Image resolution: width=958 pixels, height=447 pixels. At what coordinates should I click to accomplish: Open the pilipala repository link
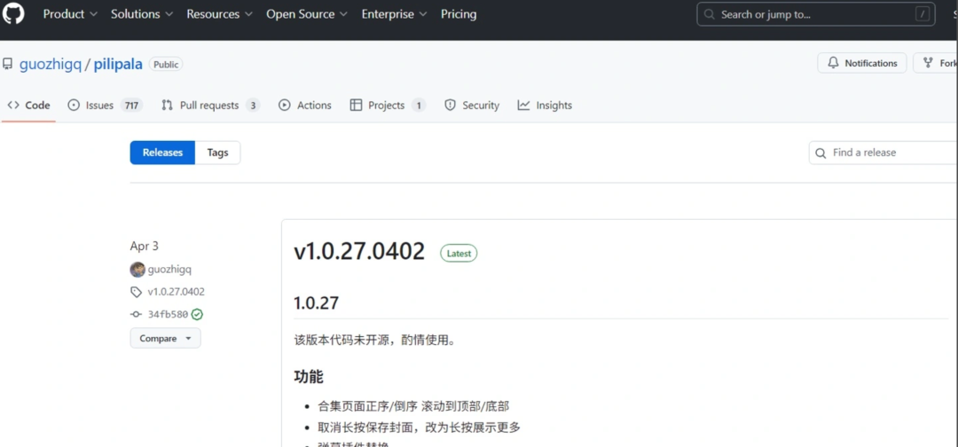(x=118, y=64)
